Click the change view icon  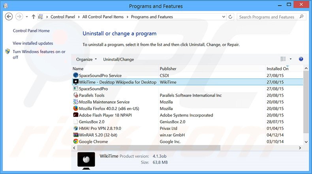(x=283, y=59)
